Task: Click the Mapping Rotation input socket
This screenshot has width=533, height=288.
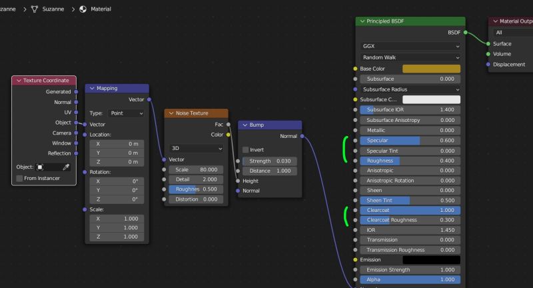Action: click(x=85, y=172)
